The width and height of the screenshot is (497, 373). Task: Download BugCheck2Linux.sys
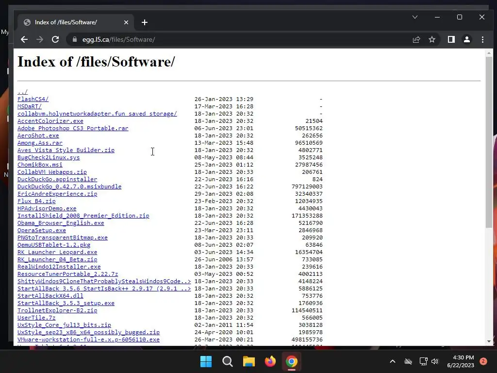pyautogui.click(x=49, y=158)
